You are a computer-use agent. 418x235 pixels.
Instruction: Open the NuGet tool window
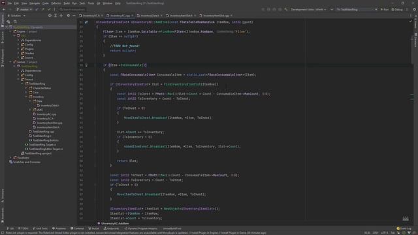[x=93, y=228]
